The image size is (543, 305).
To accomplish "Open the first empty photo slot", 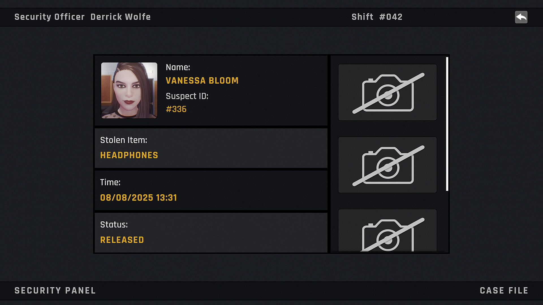I will (x=387, y=92).
